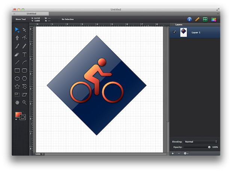
Task: Choose the Ellipse tool
Action: [x=17, y=79]
